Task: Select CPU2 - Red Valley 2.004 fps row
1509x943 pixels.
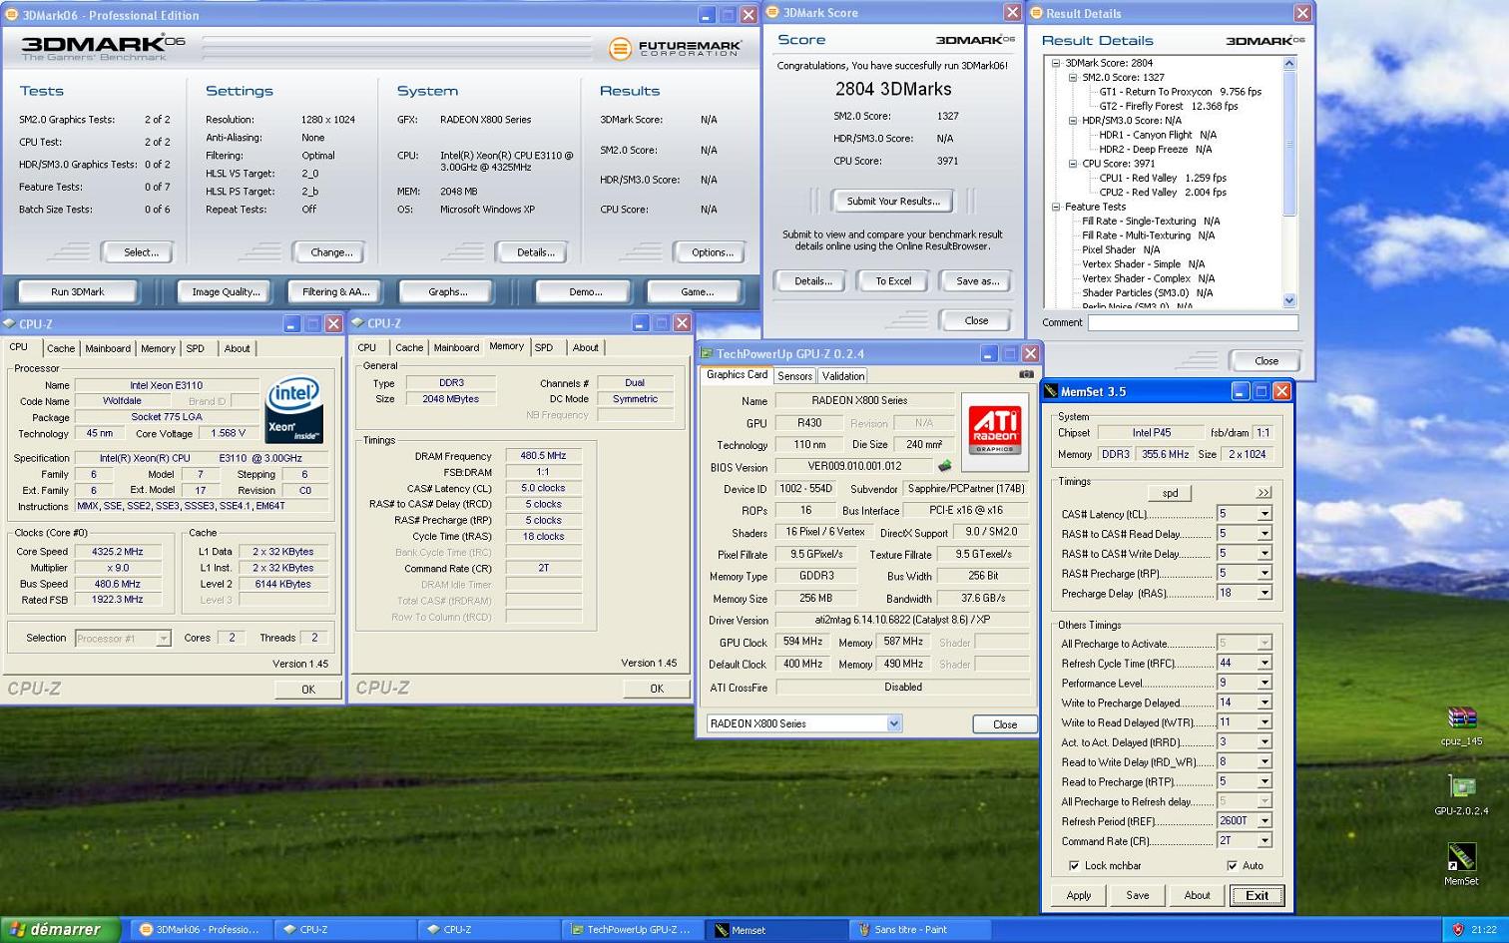Action: click(x=1163, y=193)
